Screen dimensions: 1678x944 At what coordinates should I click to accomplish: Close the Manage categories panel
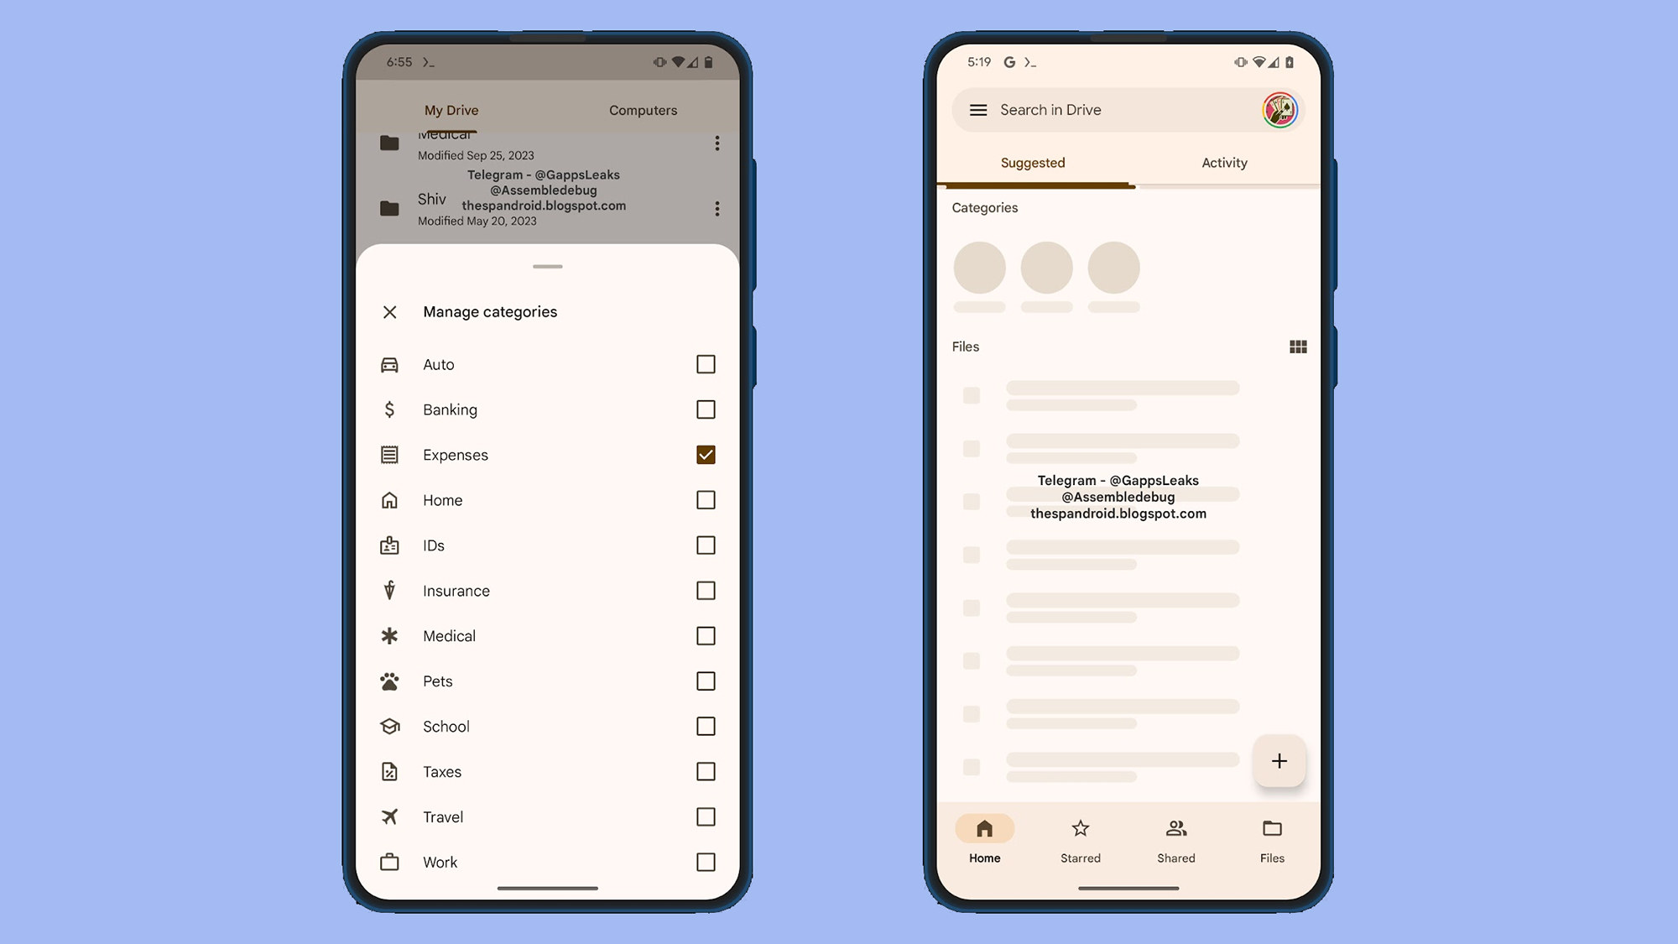click(x=388, y=311)
